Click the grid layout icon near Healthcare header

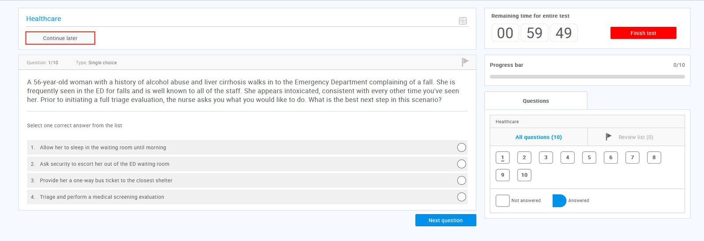462,21
